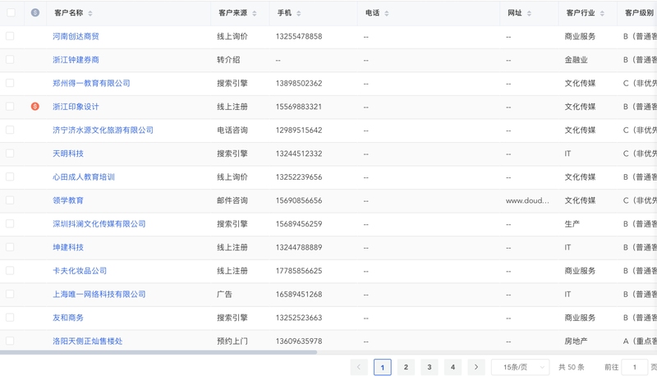Screen dimensions: 657x376
Task: Open the www.doud... website link
Action: (527, 200)
